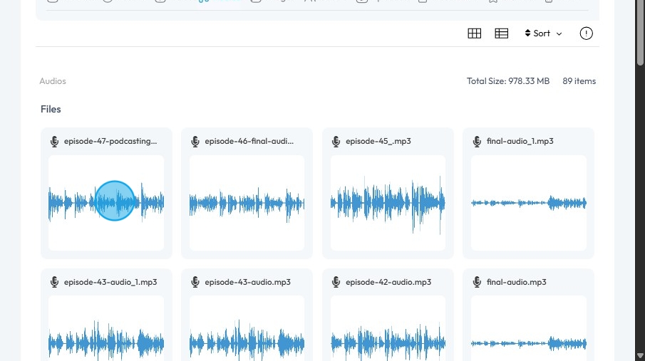Open the Sort dropdown

click(x=543, y=33)
